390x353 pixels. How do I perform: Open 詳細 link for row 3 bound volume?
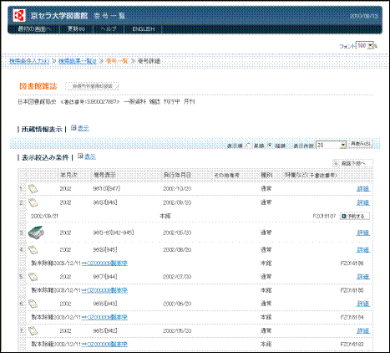363,233
